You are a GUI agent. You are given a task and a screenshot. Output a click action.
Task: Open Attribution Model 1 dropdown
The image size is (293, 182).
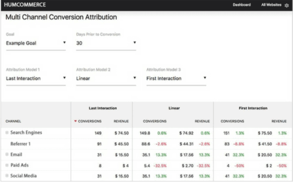36,78
